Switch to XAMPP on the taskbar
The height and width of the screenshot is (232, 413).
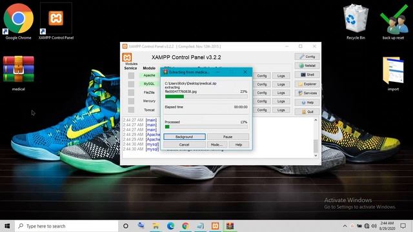(x=215, y=226)
